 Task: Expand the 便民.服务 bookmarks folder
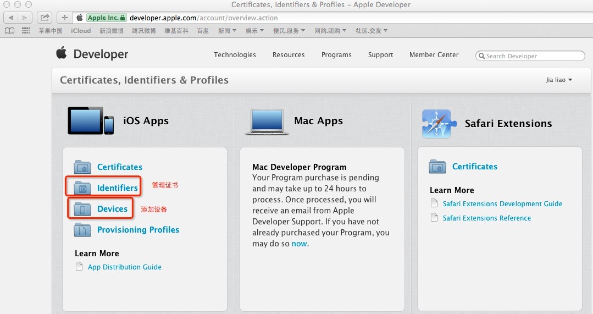pyautogui.click(x=289, y=31)
